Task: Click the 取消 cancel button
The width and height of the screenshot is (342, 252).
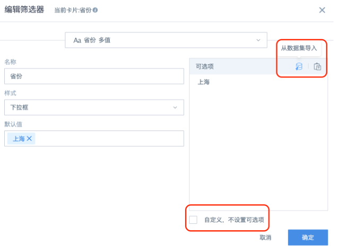Action: 265,237
